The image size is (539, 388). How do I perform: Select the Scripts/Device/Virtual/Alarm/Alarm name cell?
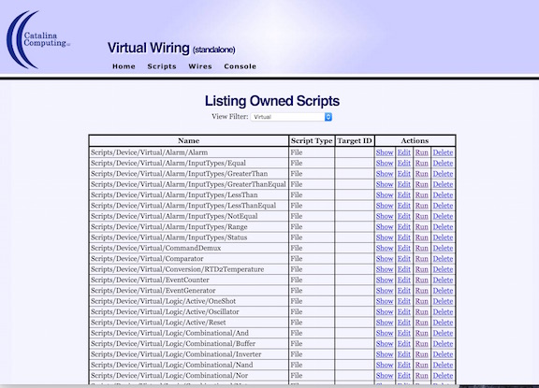coord(189,152)
